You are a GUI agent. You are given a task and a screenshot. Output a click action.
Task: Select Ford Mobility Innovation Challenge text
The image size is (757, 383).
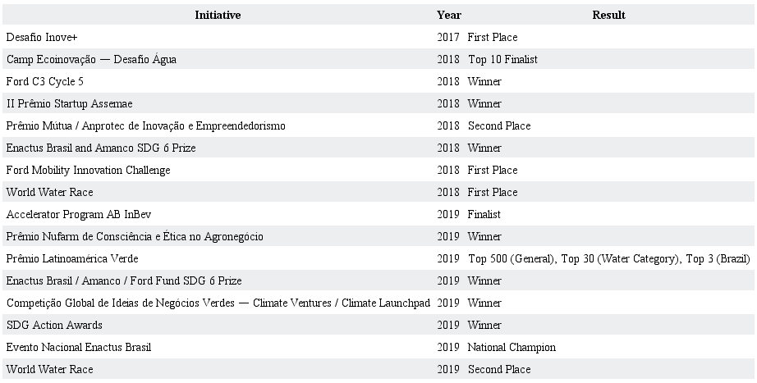(x=88, y=170)
